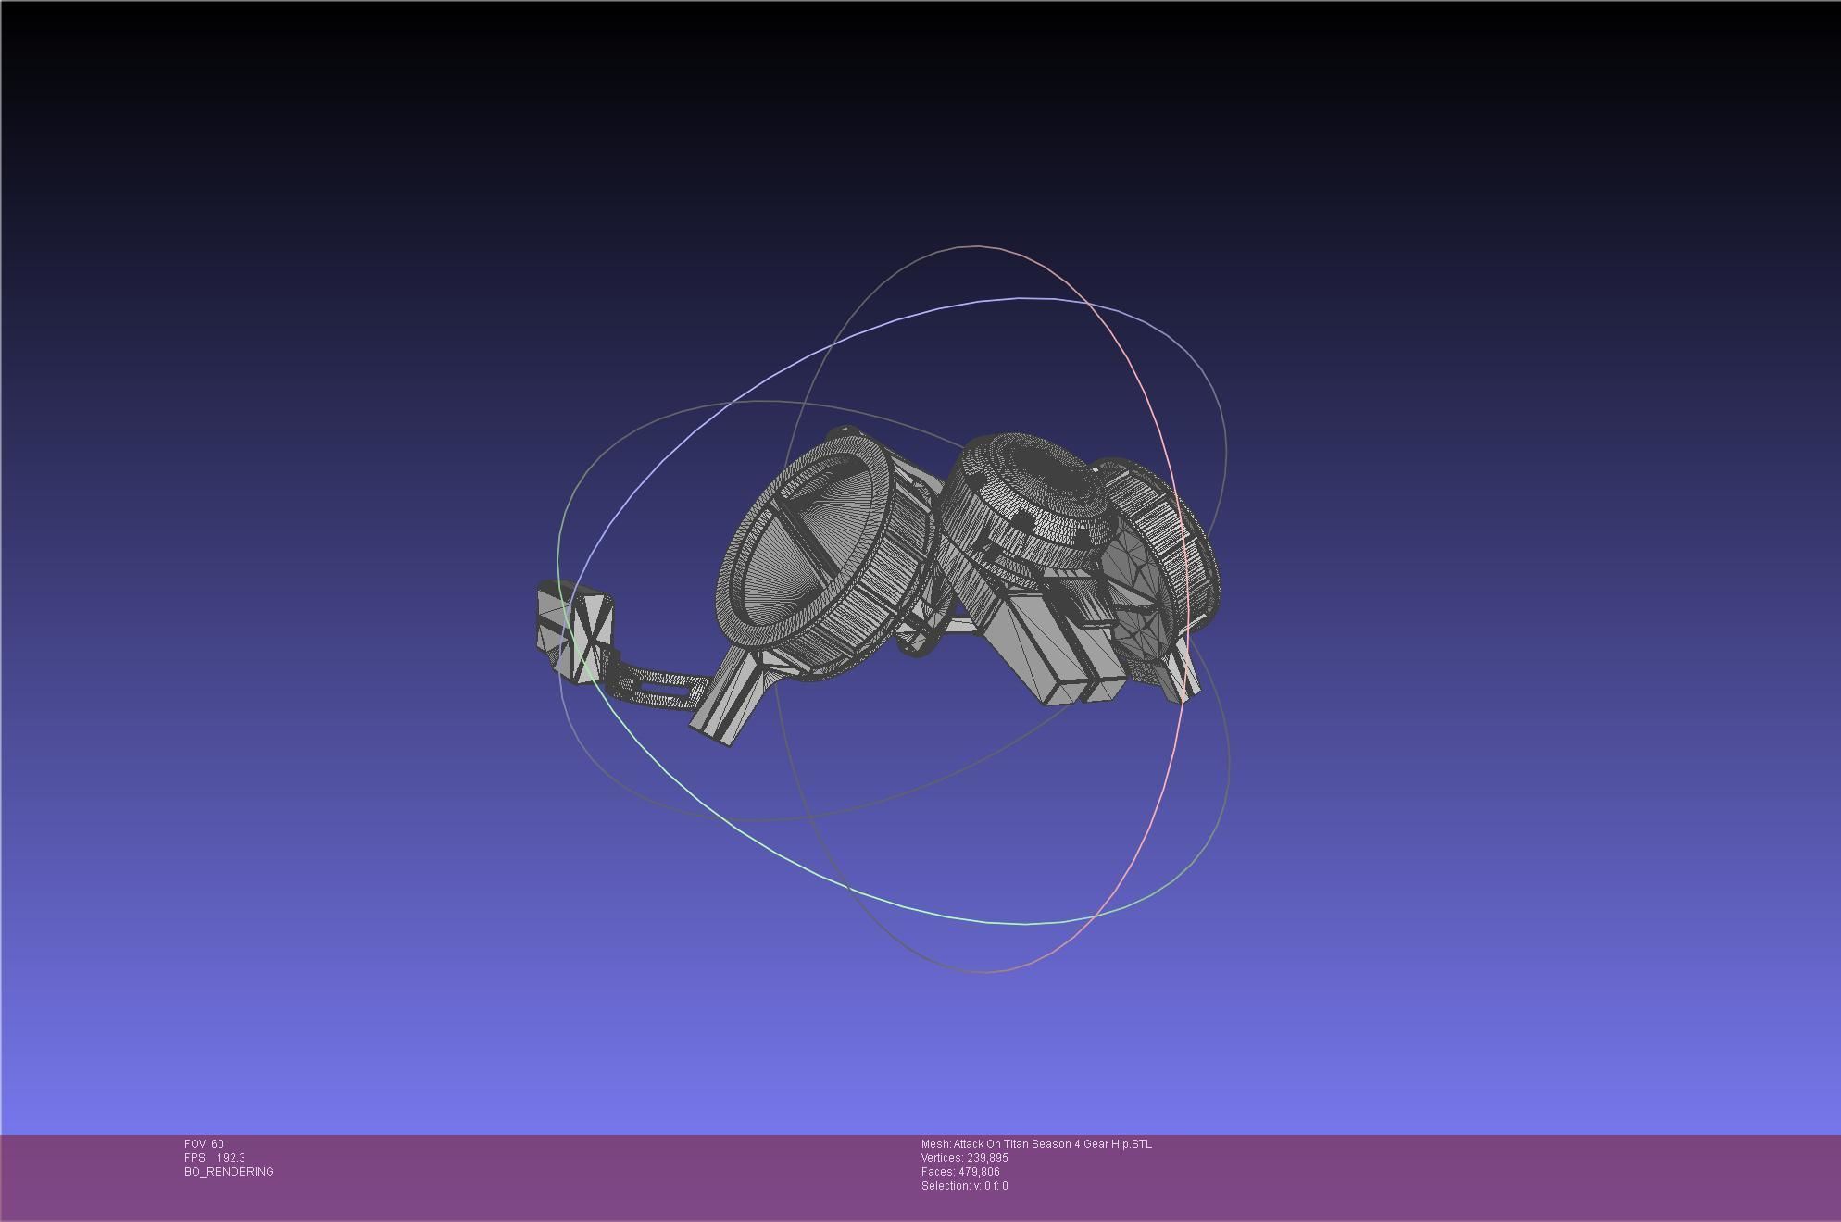Image resolution: width=1841 pixels, height=1222 pixels.
Task: Click the Selection: v: 0 f: 0 entry
Action: pyautogui.click(x=965, y=1186)
